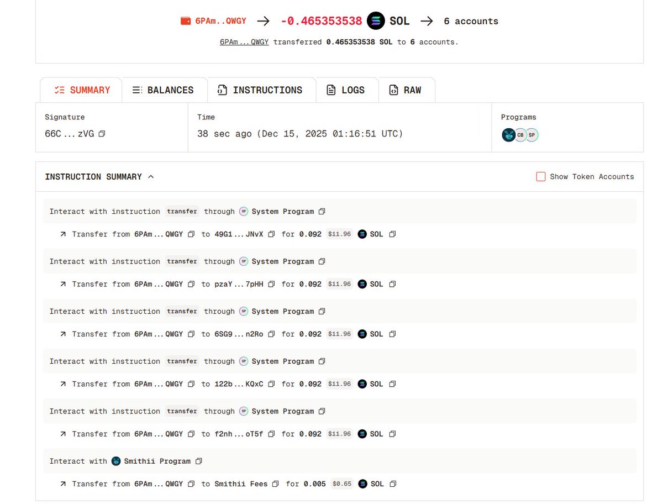Copy SOL token in pzaY...7pHH row
Screen dimensions: 663x504
[x=392, y=284]
